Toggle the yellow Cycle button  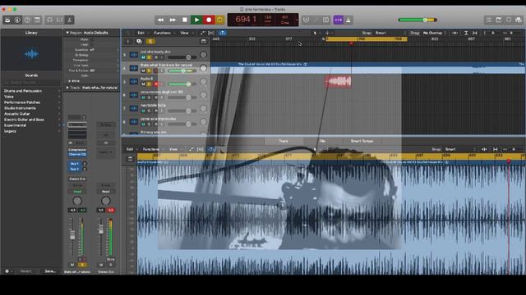coord(219,20)
